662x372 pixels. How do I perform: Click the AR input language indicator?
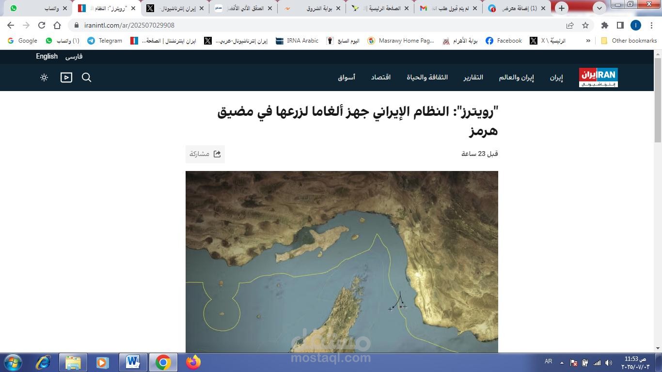click(x=548, y=361)
